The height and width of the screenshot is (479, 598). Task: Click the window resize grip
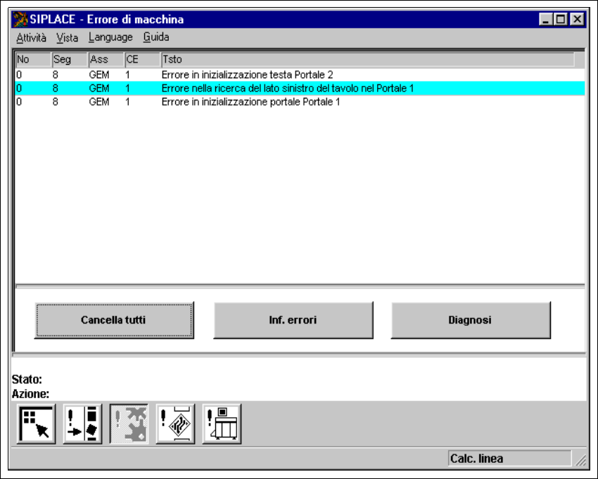[x=580, y=460]
